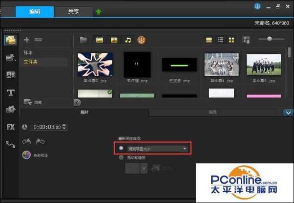Open the Media library panel icon
The image size is (294, 203).
(11, 40)
